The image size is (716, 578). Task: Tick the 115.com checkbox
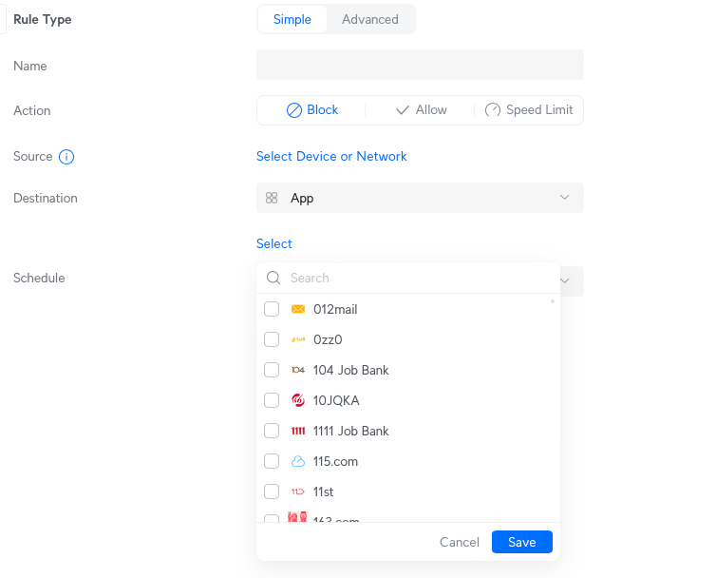pos(272,461)
